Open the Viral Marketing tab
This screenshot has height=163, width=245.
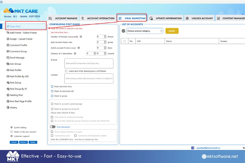(x=131, y=18)
